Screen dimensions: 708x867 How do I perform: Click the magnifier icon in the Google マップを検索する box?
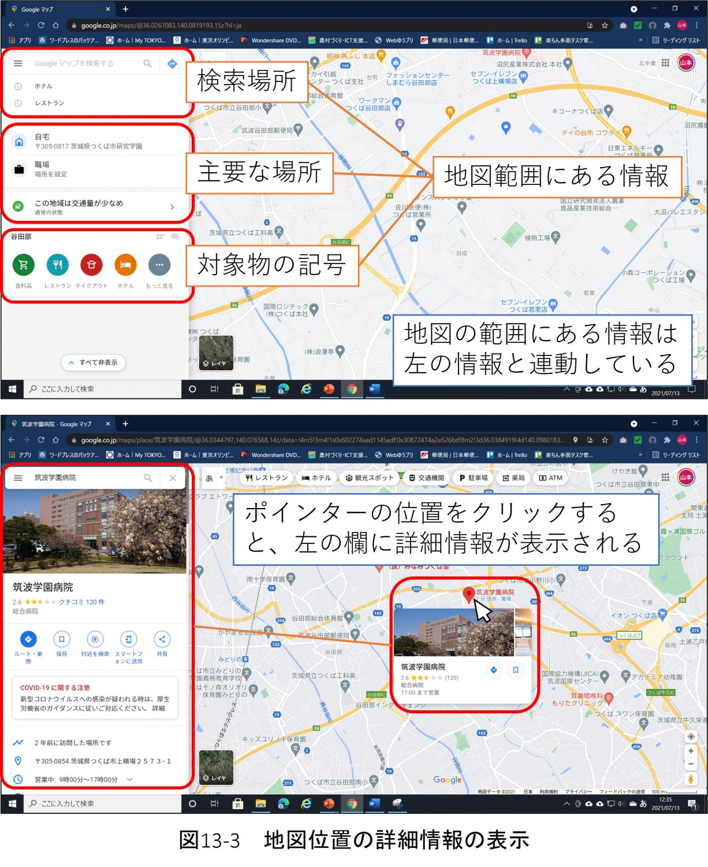tap(148, 64)
